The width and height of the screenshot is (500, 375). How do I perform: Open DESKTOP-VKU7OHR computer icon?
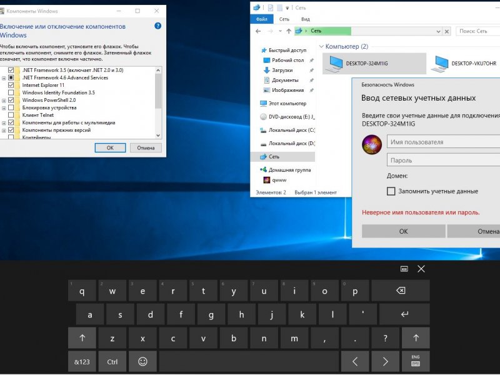coord(465,64)
